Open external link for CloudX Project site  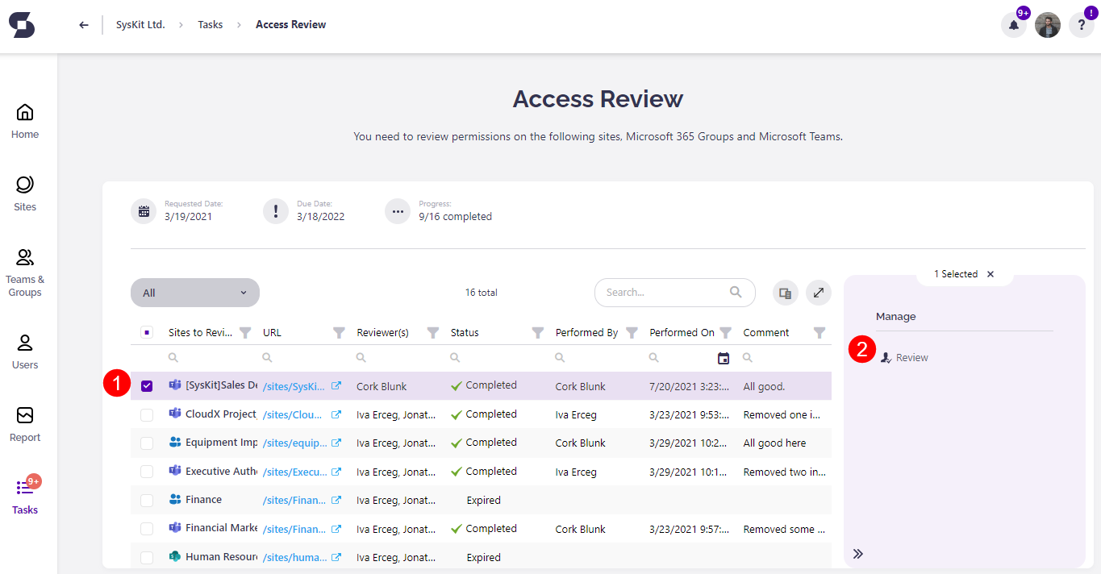click(x=336, y=414)
